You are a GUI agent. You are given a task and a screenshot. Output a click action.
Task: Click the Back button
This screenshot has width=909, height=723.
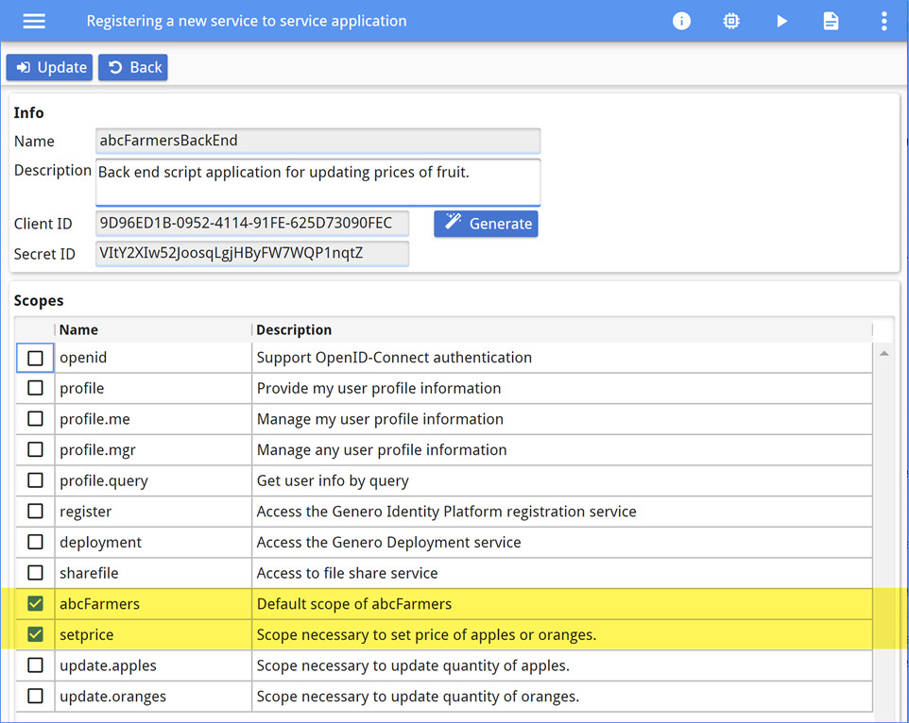coord(133,67)
